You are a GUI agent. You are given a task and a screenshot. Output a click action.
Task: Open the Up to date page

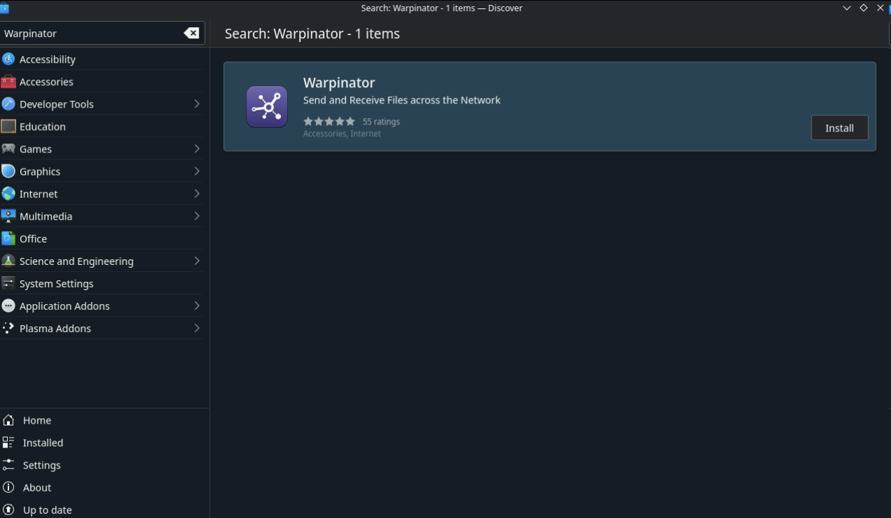click(x=47, y=510)
